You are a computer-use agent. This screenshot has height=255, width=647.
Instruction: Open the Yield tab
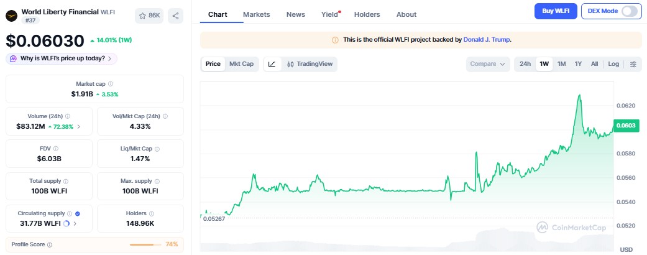(x=329, y=14)
